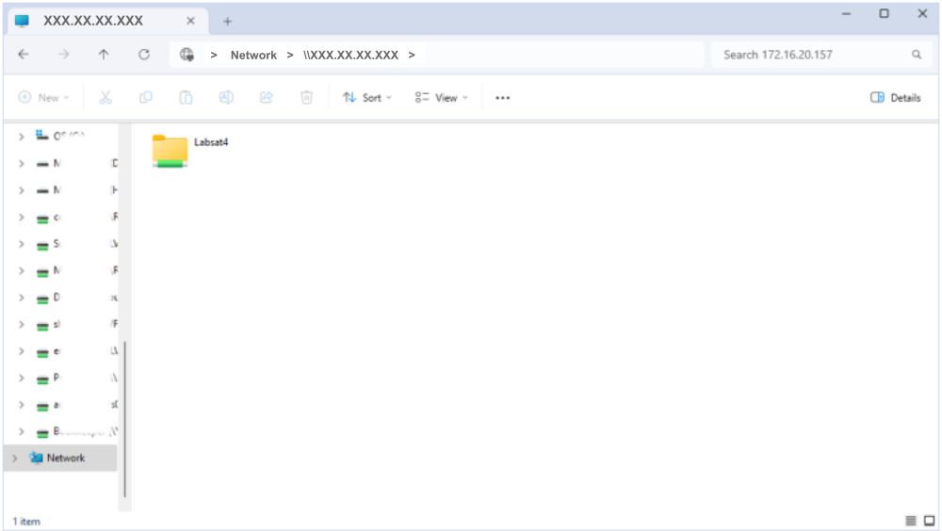This screenshot has width=942, height=531.
Task: Expand the sidebar drive starting with P
Action: pos(22,378)
